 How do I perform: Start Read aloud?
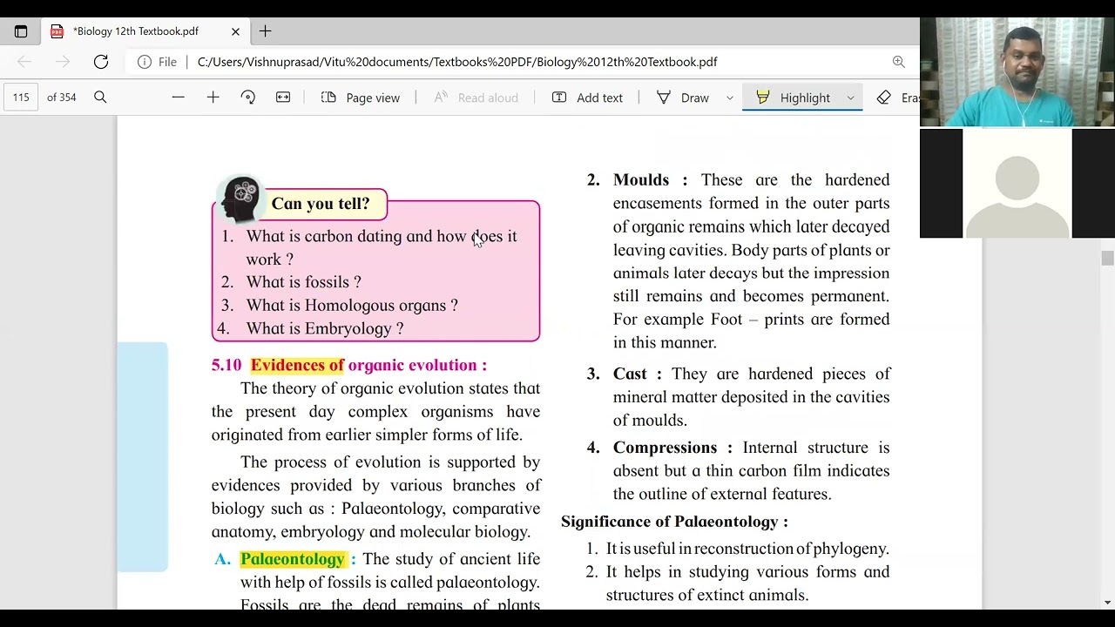click(476, 98)
